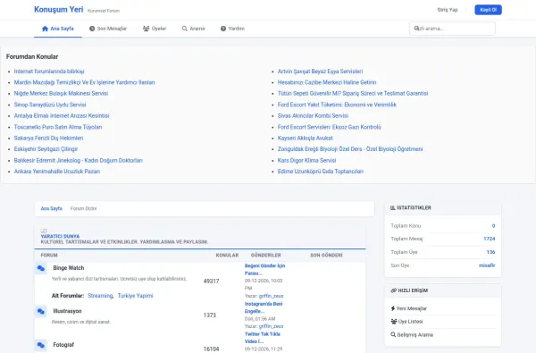Open Kars Digor Klima Servisi topic
Screen dimensions: 536x353
(x=307, y=161)
